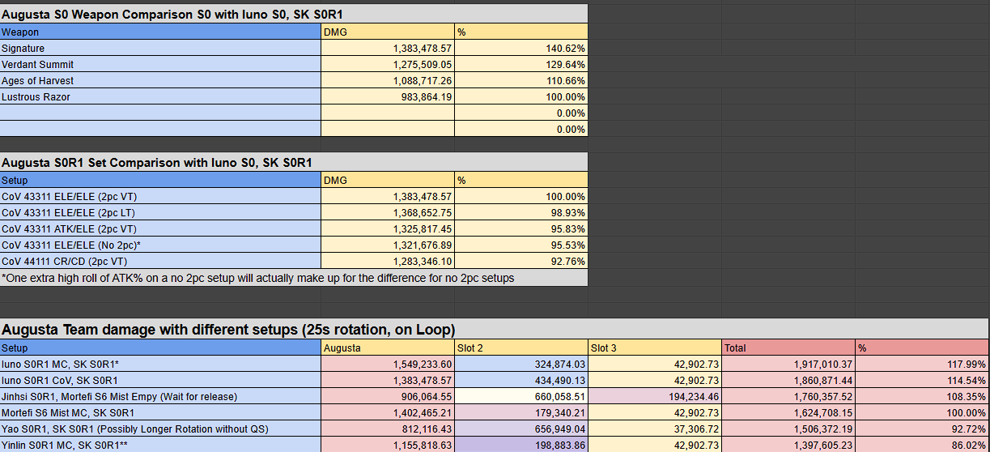Click Augusta damage 906,064.55
Screen dimensions: 990x452
coord(388,397)
